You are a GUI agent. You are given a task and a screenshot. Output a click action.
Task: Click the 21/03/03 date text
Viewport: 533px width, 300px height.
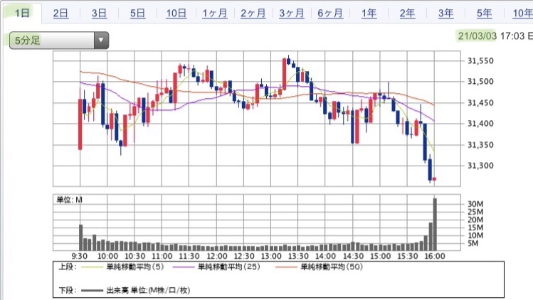[x=477, y=36]
